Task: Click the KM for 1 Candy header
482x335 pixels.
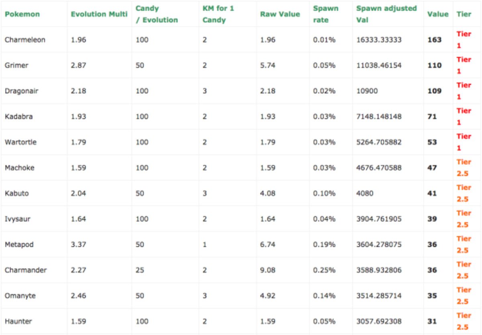Action: (x=219, y=14)
